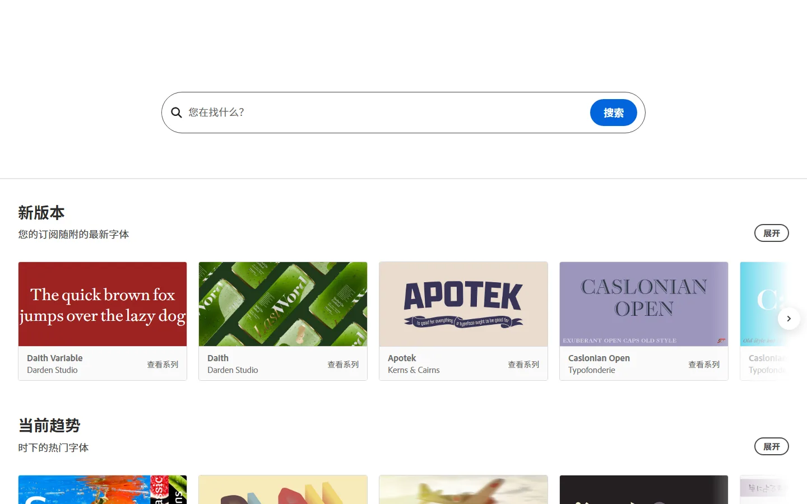Click the Caslonian Open font name

click(599, 358)
